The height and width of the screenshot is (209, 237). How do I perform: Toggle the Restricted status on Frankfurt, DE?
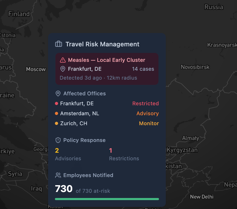pos(145,103)
